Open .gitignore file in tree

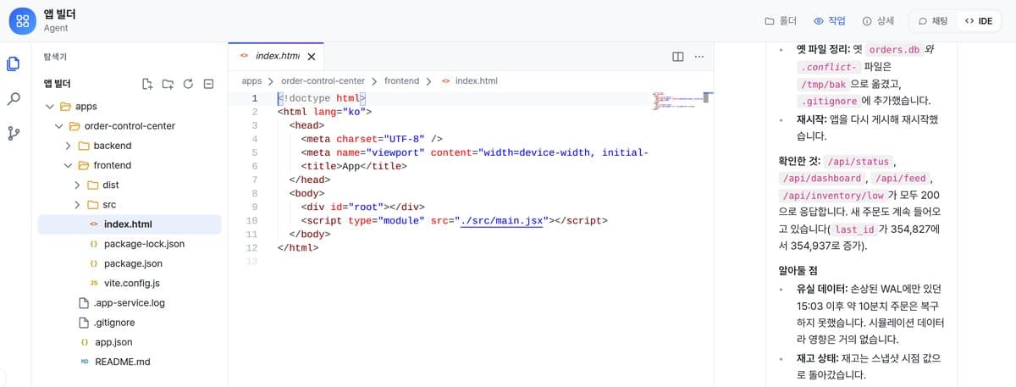pos(130,323)
